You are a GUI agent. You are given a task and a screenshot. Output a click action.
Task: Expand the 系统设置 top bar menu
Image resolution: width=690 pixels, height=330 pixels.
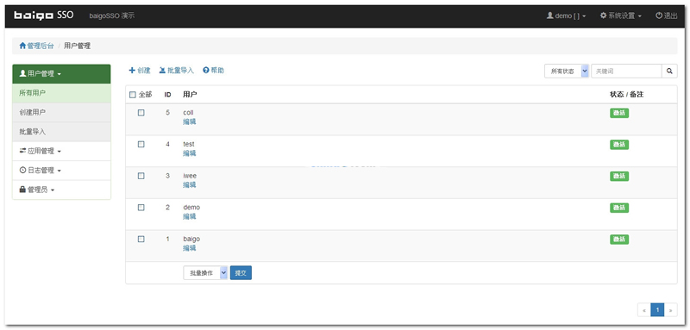pos(621,16)
